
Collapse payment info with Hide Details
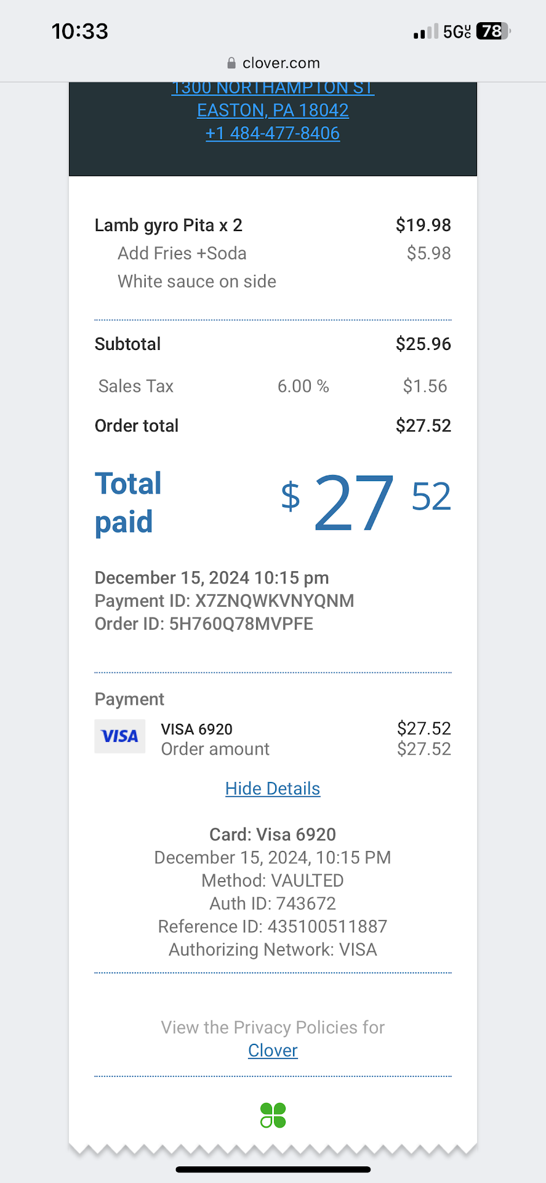[x=273, y=789]
